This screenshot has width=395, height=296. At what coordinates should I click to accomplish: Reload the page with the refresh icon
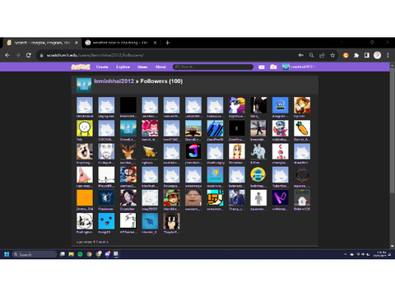pyautogui.click(x=29, y=55)
